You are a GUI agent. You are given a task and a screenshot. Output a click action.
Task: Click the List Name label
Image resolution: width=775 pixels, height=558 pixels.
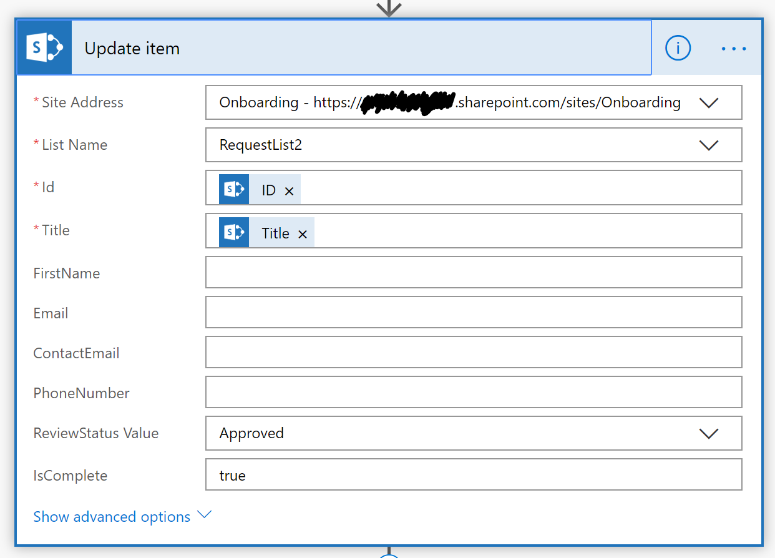[x=74, y=145]
